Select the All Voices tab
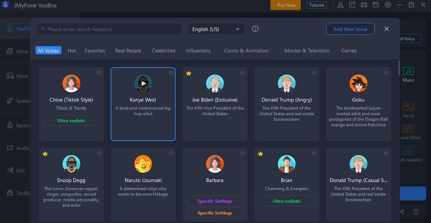Viewport: 431px width, 223px height. (x=48, y=51)
